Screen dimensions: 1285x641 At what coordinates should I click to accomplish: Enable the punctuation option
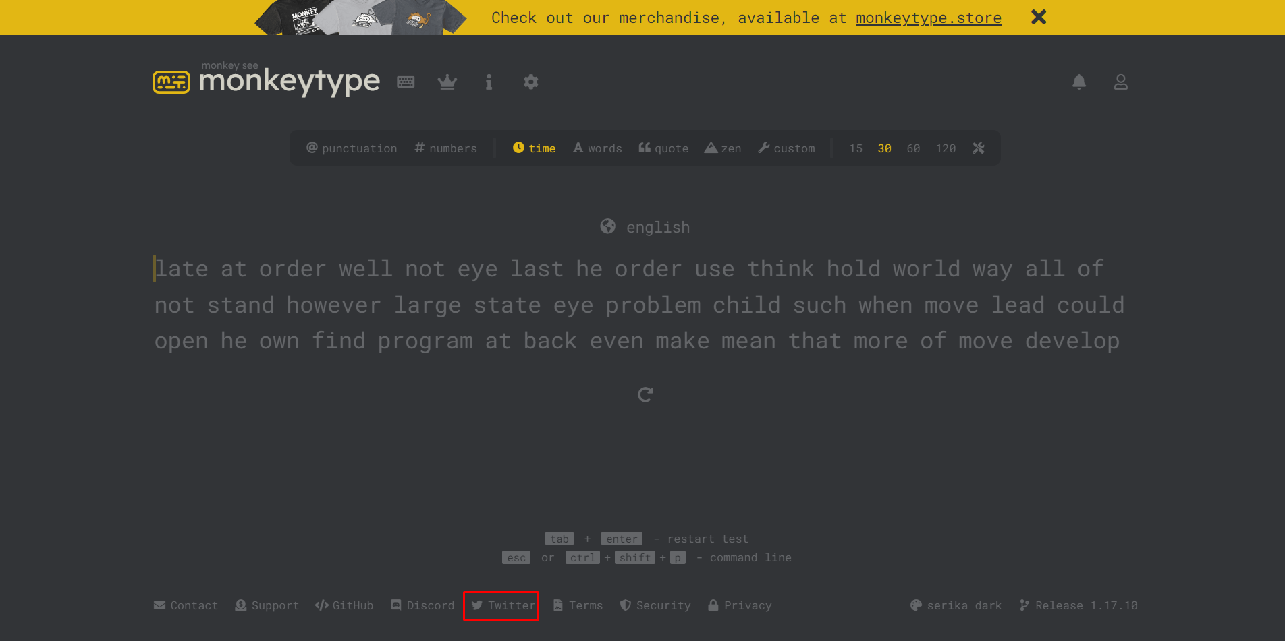tap(352, 148)
